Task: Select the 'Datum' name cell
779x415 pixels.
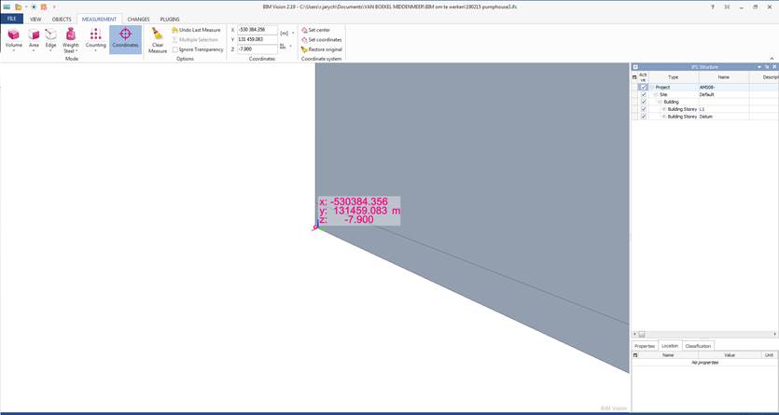Action: pos(723,117)
